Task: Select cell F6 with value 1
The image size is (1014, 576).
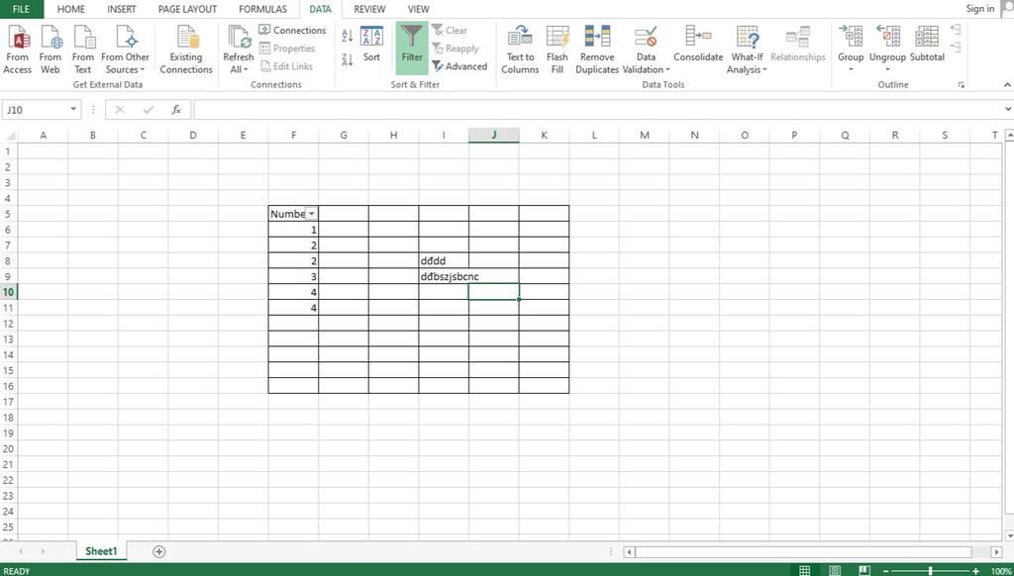Action: click(293, 230)
